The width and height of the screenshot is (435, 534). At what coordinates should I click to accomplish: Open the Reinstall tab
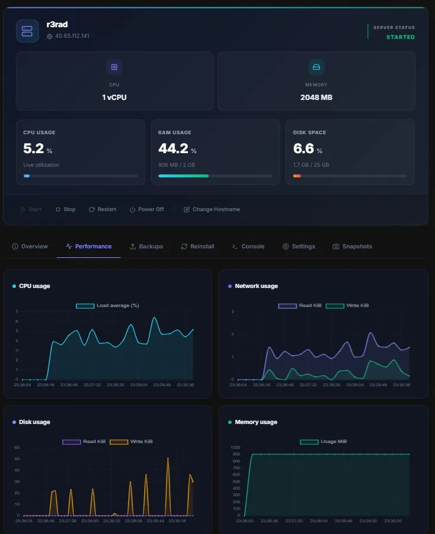point(198,246)
